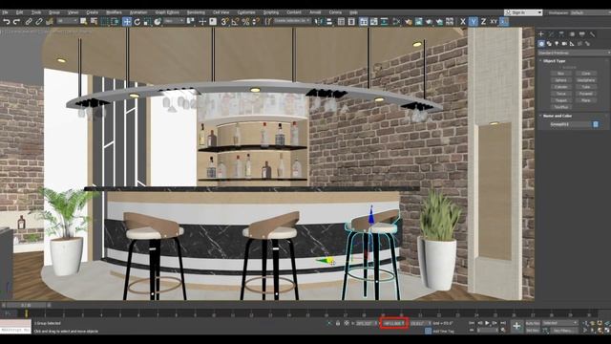Restrict movement to Z axis
Image resolution: width=611 pixels, height=344 pixels.
[x=484, y=22]
